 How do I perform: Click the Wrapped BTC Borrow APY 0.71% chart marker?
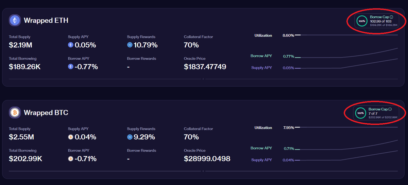298,149
